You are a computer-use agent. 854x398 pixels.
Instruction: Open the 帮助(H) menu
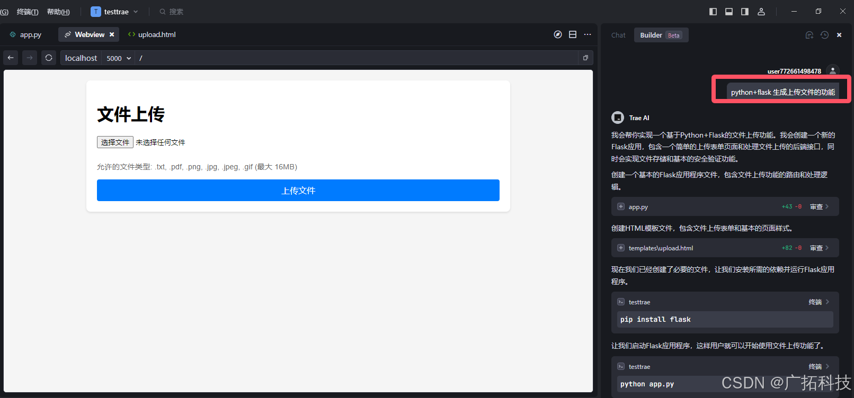coord(58,12)
